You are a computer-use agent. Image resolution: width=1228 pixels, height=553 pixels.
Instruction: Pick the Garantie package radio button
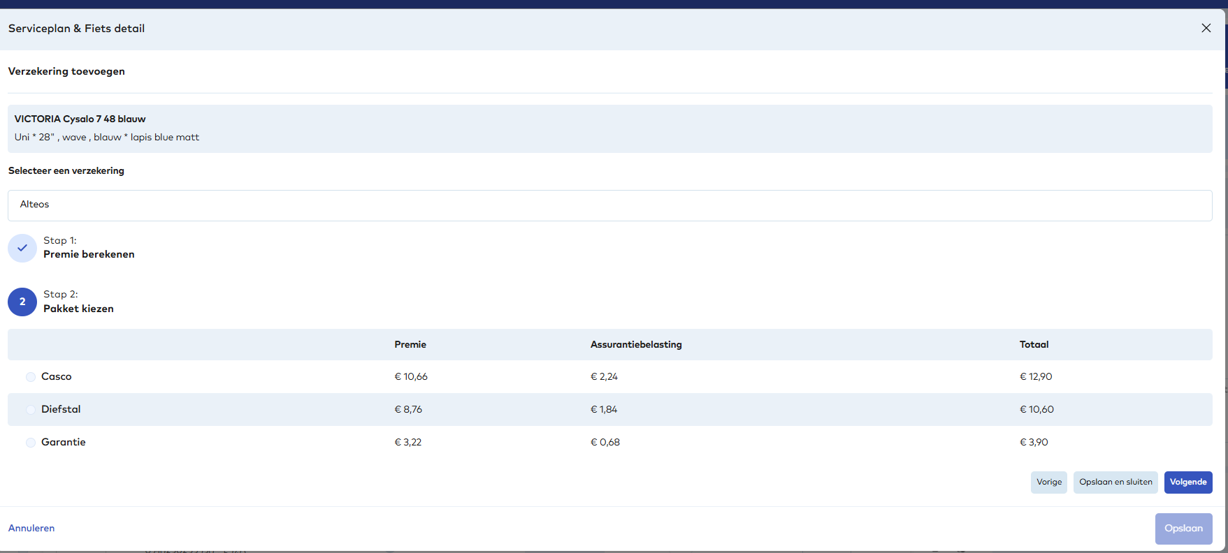click(x=31, y=443)
